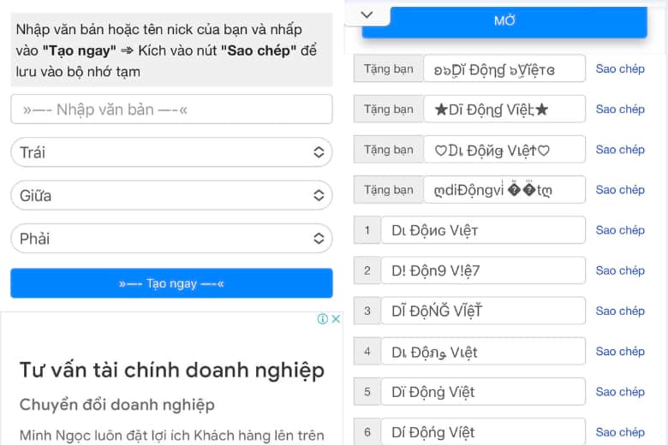The height and width of the screenshot is (445, 668).
Task: Select the D! Độn9 V!ệ7 text field
Action: 483,270
